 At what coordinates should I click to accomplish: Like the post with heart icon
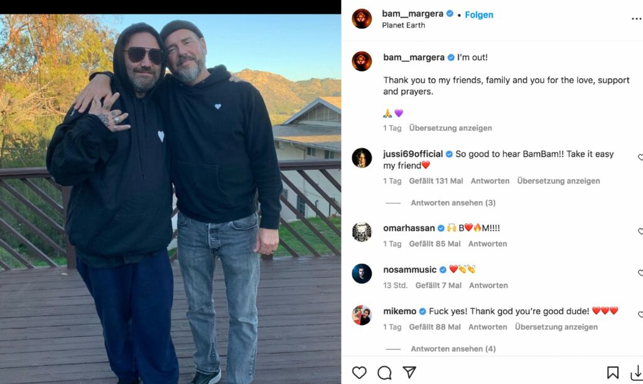click(359, 373)
